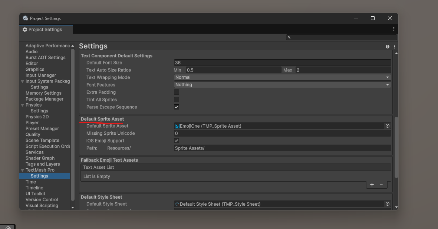Open the Package Manager category

point(45,99)
